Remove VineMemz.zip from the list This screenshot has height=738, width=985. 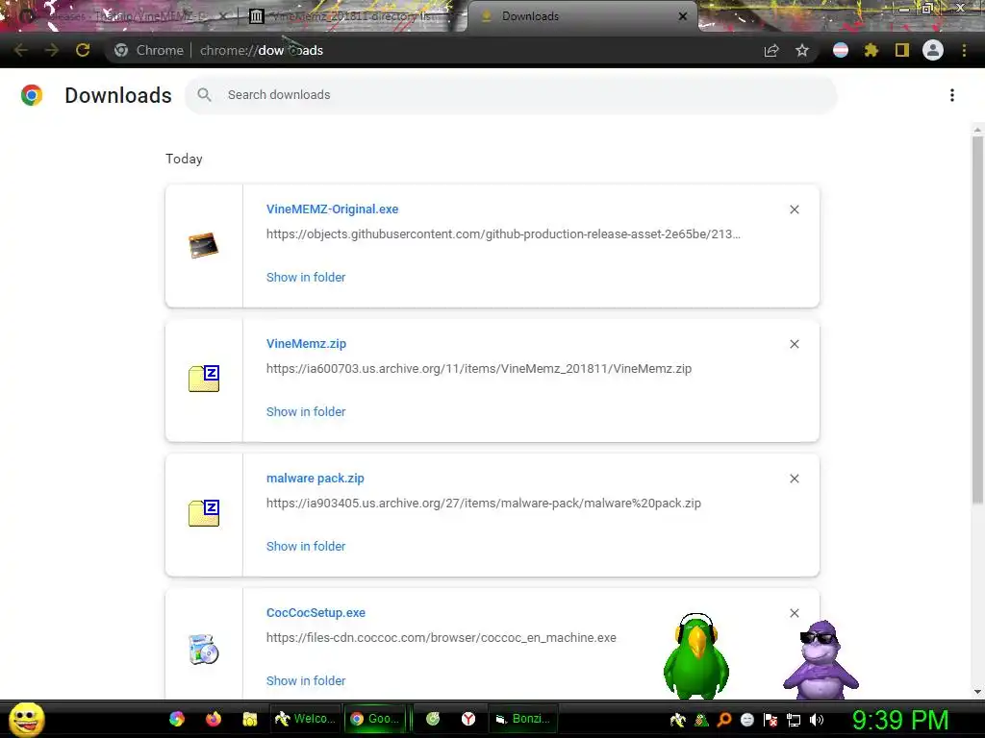pos(794,344)
